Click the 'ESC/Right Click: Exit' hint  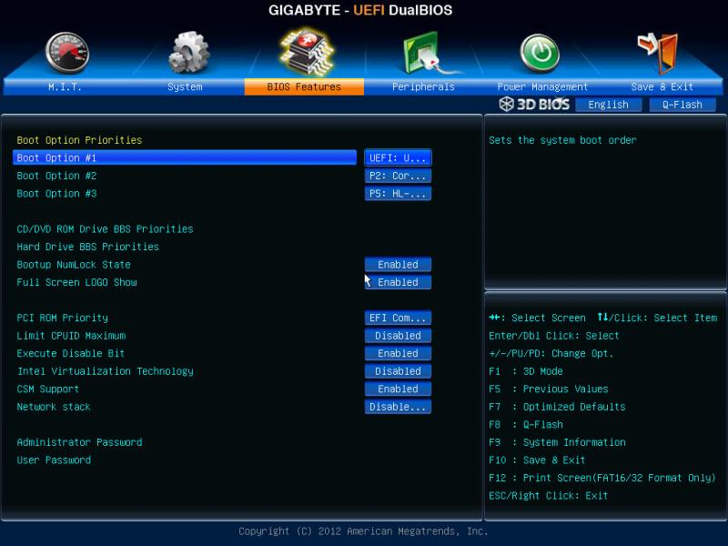coord(549,496)
